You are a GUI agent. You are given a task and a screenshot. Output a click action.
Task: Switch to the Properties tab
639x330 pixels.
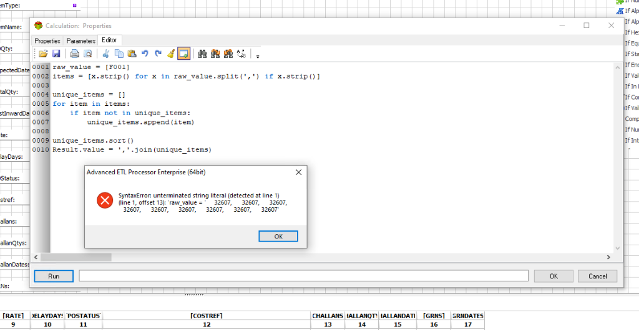(x=47, y=41)
